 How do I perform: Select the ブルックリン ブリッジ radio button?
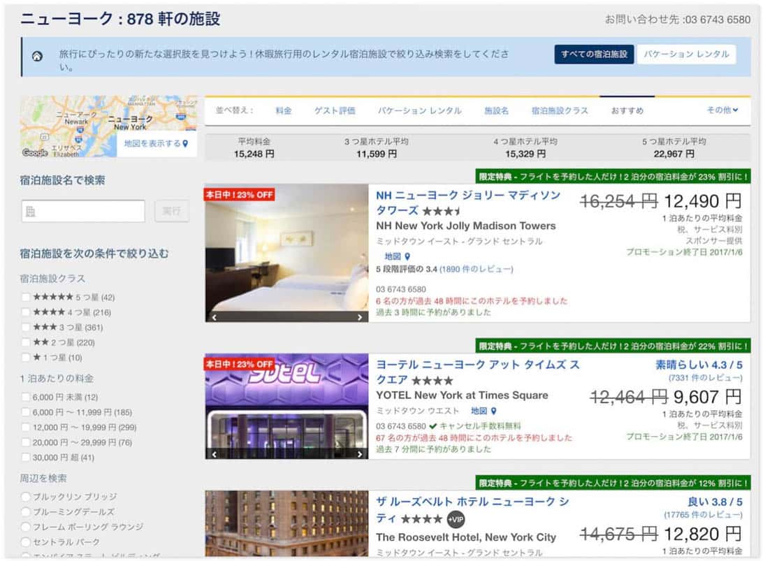click(25, 497)
